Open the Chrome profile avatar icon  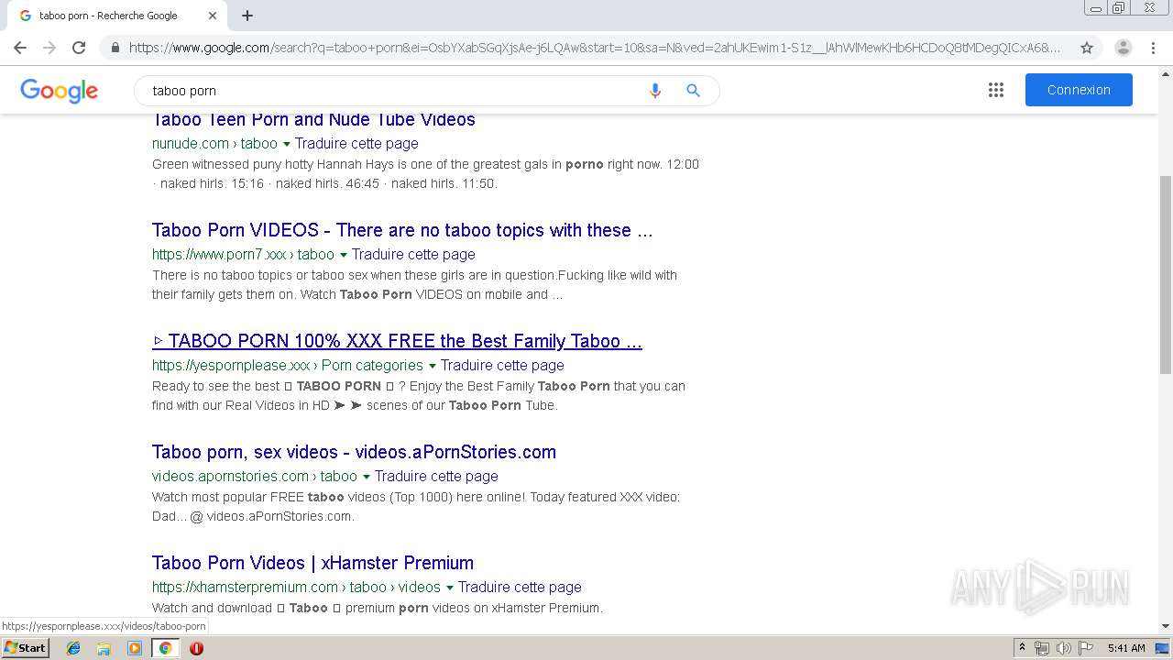(1123, 48)
